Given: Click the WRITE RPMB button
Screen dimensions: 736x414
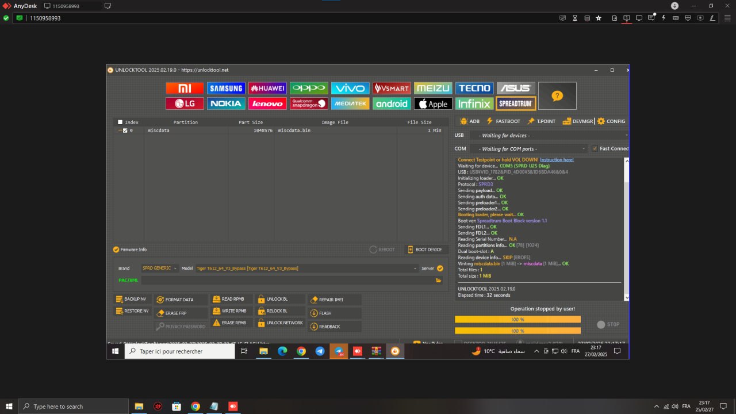Looking at the screenshot, I should coord(230,311).
